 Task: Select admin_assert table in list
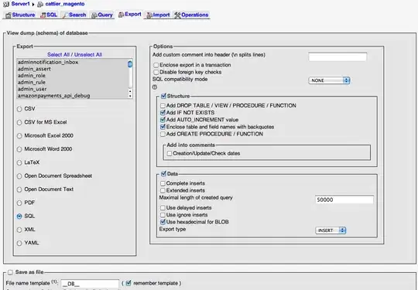[x=34, y=69]
